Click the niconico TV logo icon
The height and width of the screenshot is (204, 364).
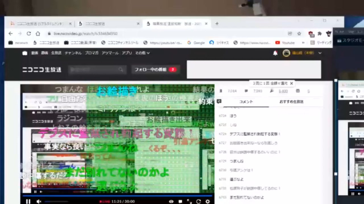tap(25, 53)
